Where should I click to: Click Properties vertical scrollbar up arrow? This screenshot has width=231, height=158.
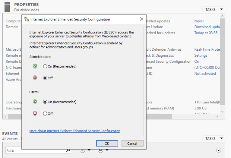[x=223, y=16]
